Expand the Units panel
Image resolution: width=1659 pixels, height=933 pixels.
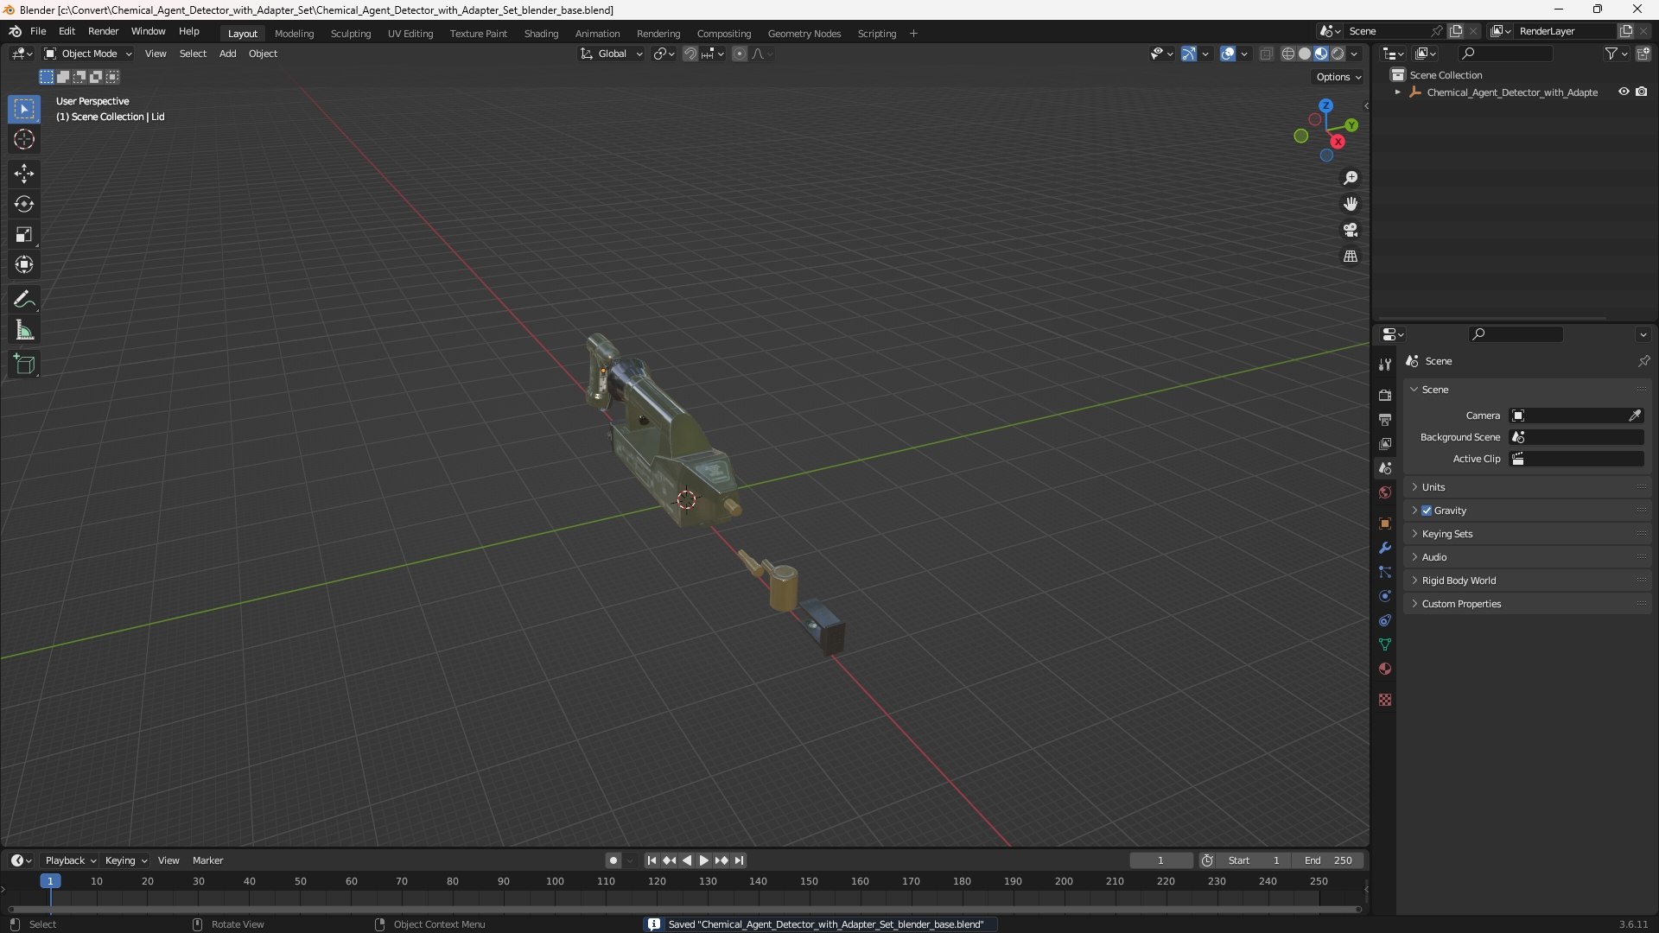[x=1433, y=487]
